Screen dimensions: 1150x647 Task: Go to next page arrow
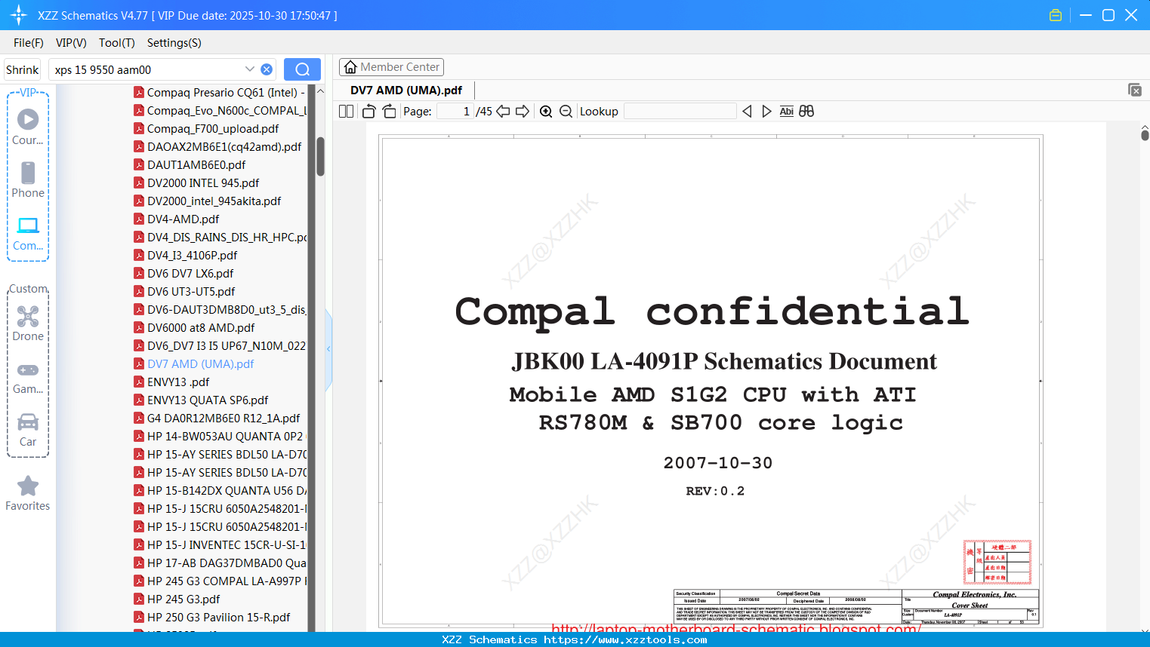tap(523, 112)
